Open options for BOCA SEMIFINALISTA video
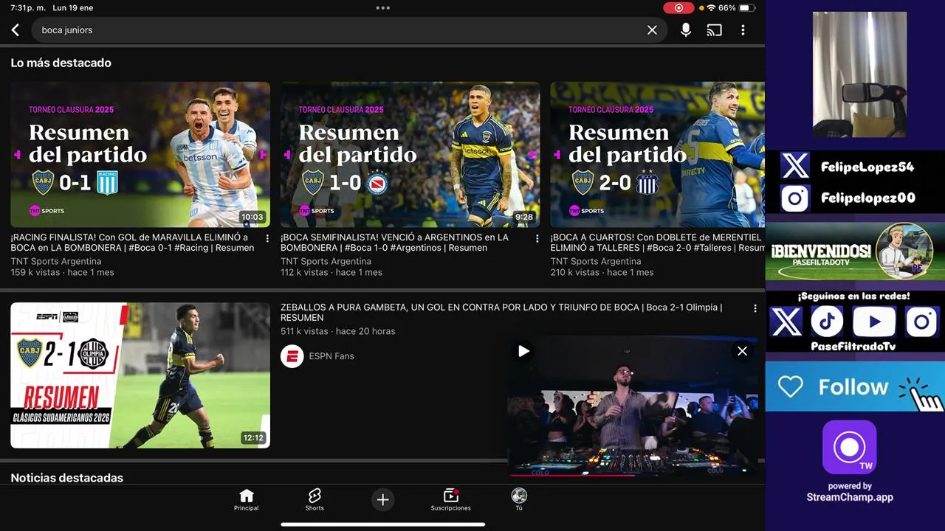Viewport: 945px width, 531px height. [x=537, y=239]
